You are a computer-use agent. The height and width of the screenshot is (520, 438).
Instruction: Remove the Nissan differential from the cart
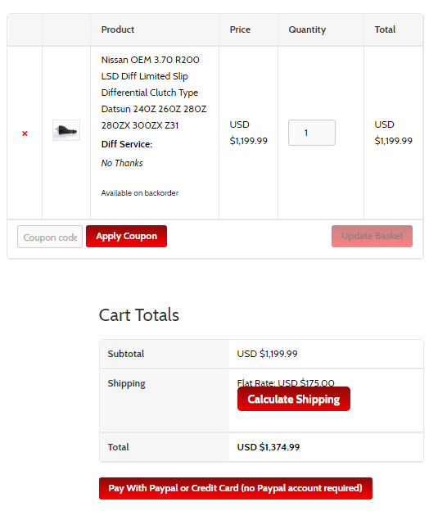coord(25,133)
